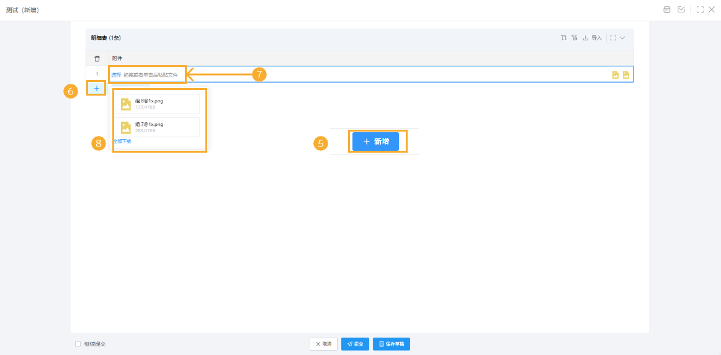Click the trash icon in table header
The height and width of the screenshot is (355, 721).
click(x=97, y=58)
